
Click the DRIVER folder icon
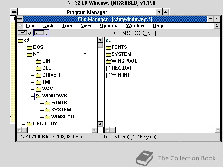click(x=38, y=75)
